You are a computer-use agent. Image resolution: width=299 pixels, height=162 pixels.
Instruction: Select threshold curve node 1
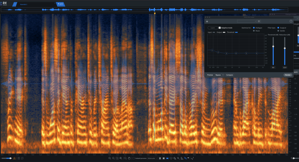tap(212, 50)
